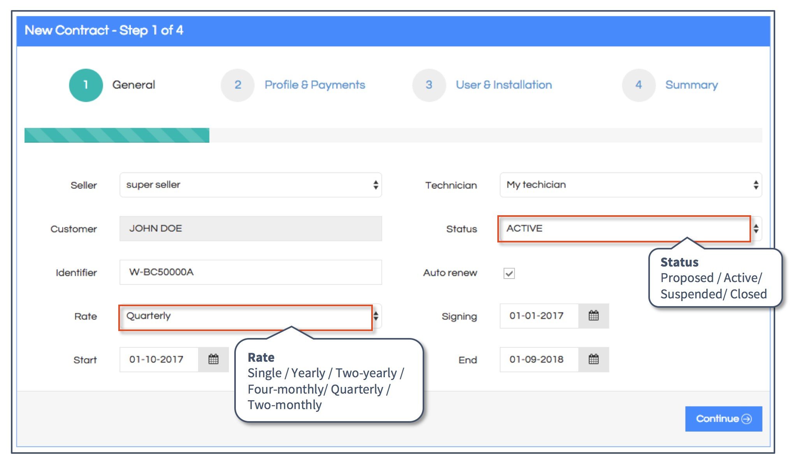The height and width of the screenshot is (467, 790).
Task: Click the Seller label
Action: coord(84,185)
